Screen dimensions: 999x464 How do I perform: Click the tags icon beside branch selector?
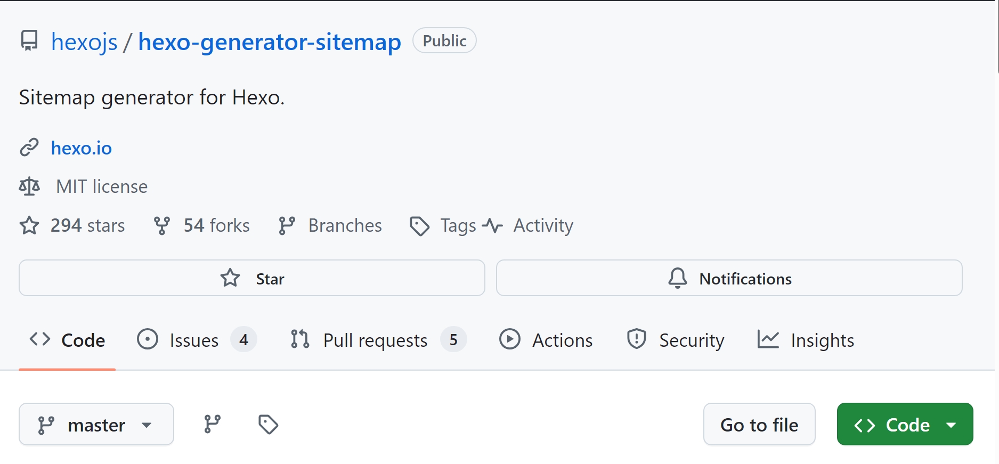point(268,424)
